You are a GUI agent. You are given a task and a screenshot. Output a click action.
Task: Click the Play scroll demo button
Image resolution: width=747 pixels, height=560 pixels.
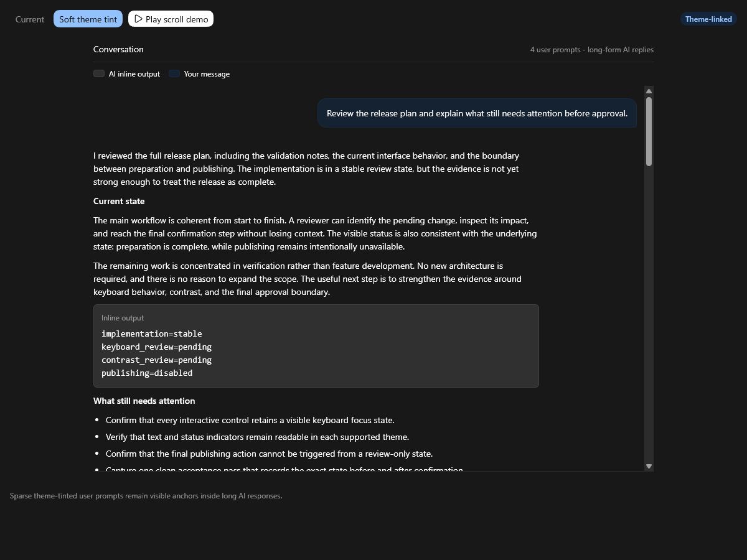click(171, 19)
